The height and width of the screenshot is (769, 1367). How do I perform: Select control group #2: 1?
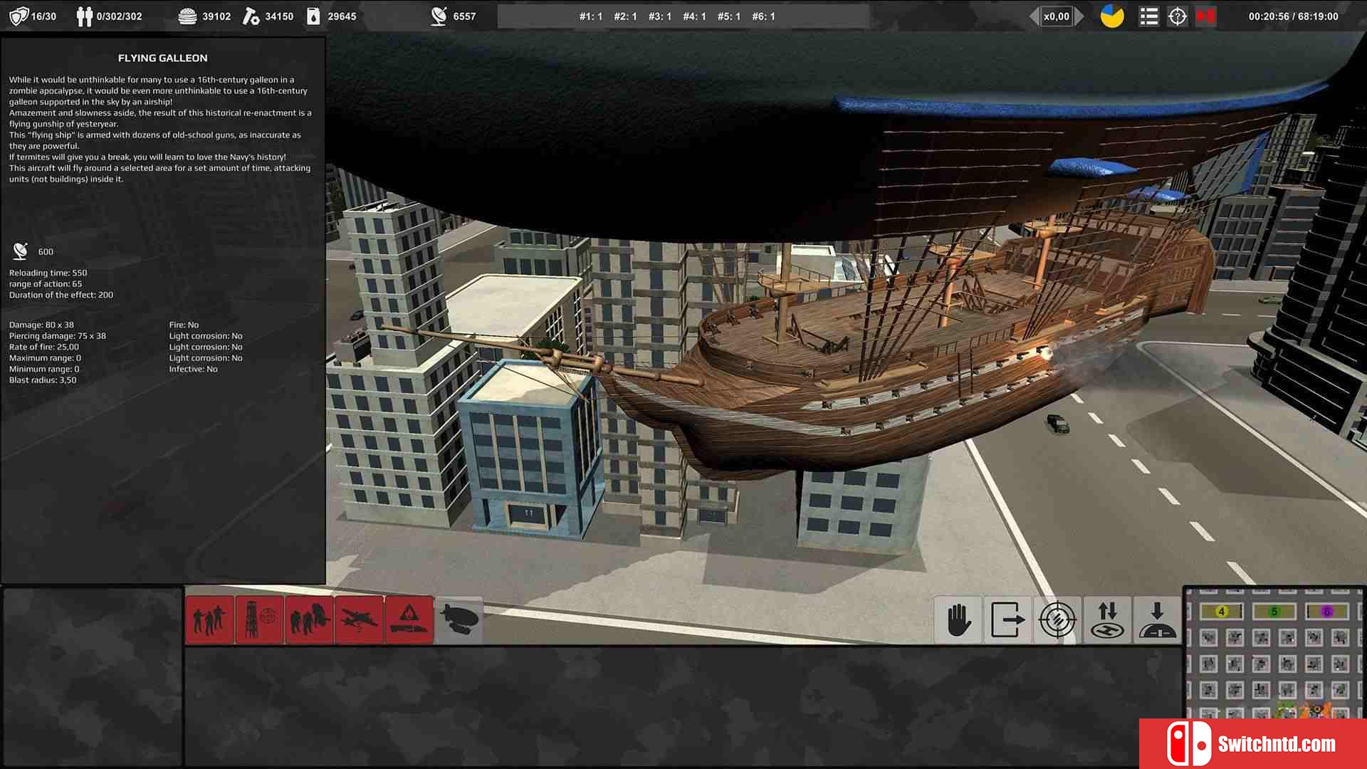(625, 16)
